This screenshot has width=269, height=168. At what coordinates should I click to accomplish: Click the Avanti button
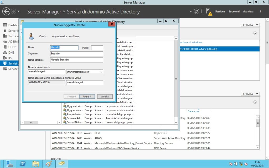coord(87,97)
